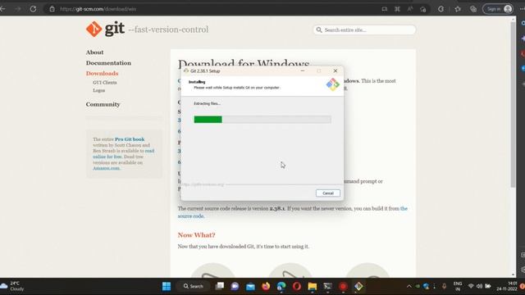Click the microphone tray icon
The height and width of the screenshot is (295, 525).
click(x=444, y=286)
